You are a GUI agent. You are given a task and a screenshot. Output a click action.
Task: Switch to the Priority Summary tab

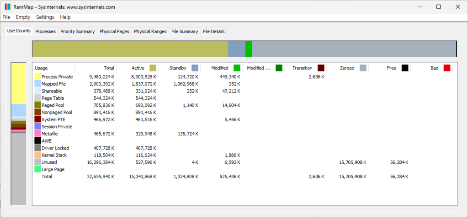(77, 31)
